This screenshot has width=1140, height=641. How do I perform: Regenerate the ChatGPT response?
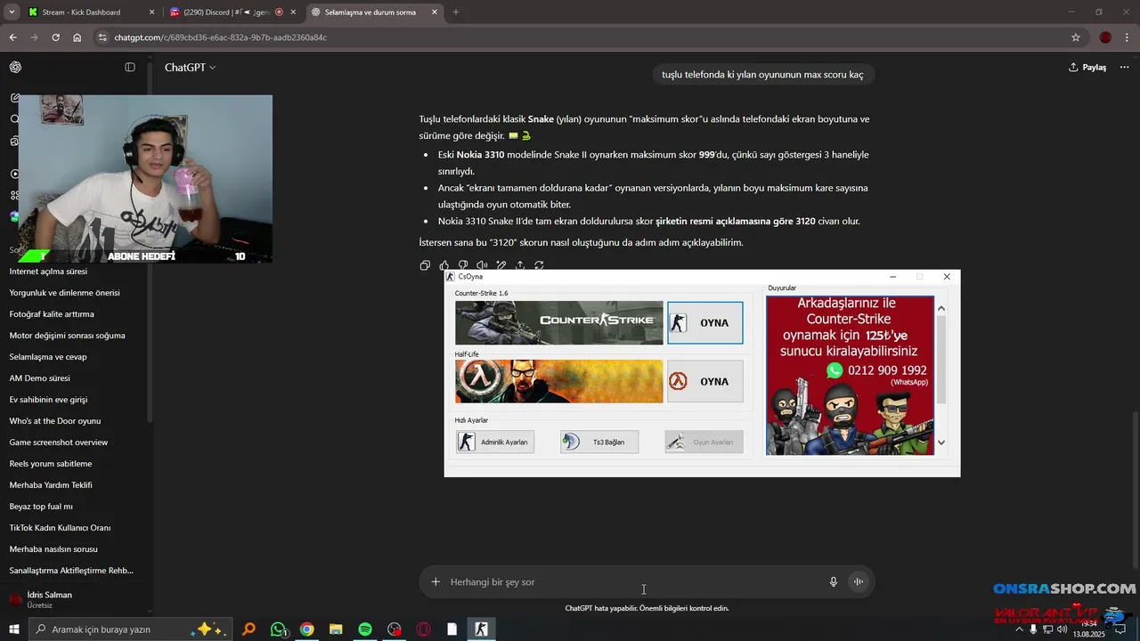539,265
